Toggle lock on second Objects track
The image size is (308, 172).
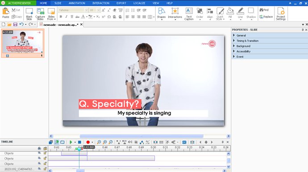point(45,158)
